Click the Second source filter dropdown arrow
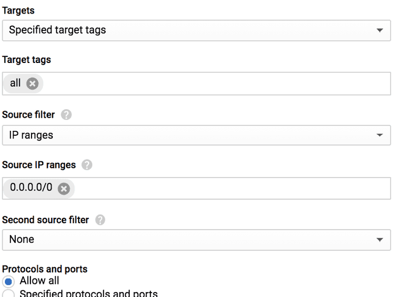This screenshot has height=297, width=395. coord(380,239)
